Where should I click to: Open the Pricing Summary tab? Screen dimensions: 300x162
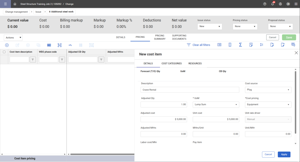(x=160, y=37)
